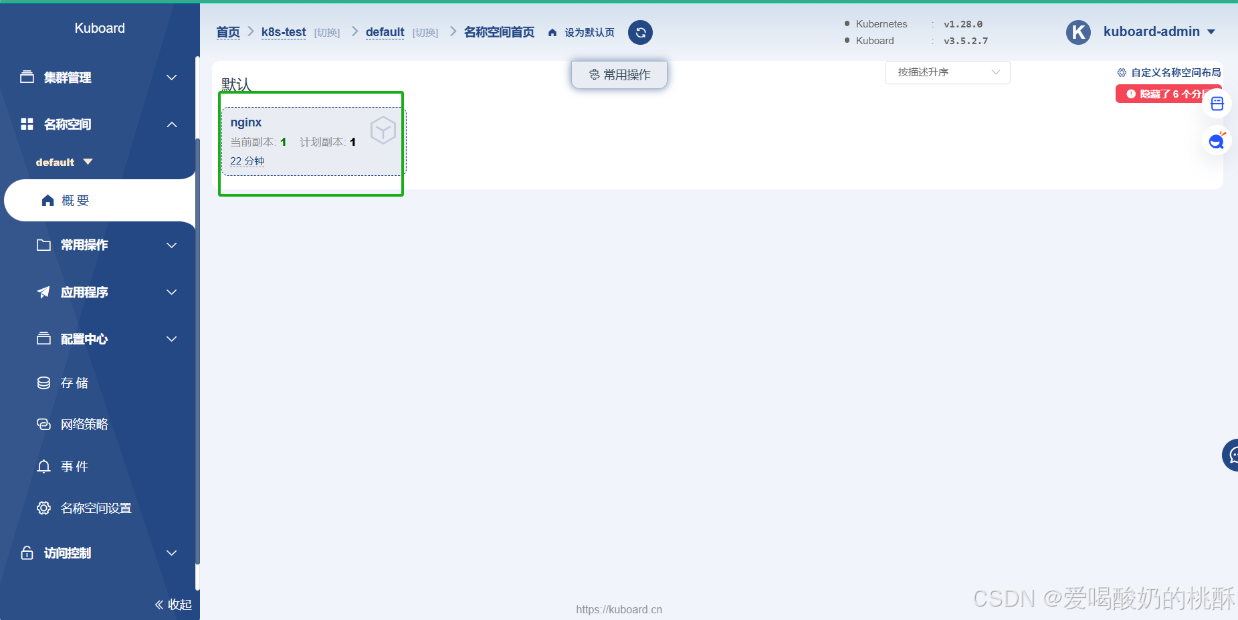
Task: Click the icon on 常用操作 floating button
Action: tap(594, 74)
